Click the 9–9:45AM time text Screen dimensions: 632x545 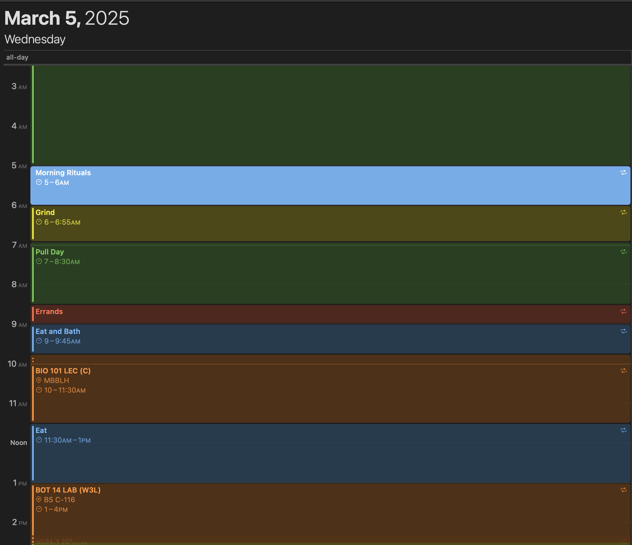click(62, 341)
